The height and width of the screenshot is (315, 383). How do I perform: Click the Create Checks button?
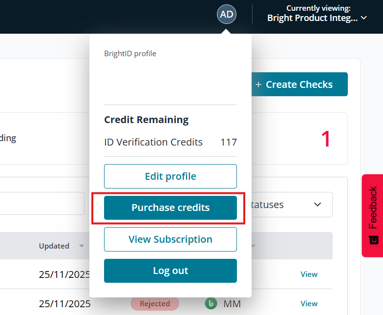point(299,84)
